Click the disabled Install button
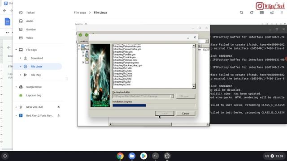Image resolution: width=287 pixels, height=161 pixels. point(165,113)
